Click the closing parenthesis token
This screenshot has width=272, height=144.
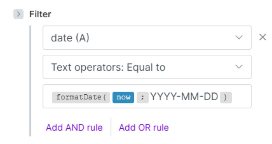click(225, 98)
